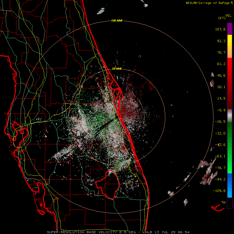Select the -32.0 value on velocity scale
The image size is (234, 234).
220,133
